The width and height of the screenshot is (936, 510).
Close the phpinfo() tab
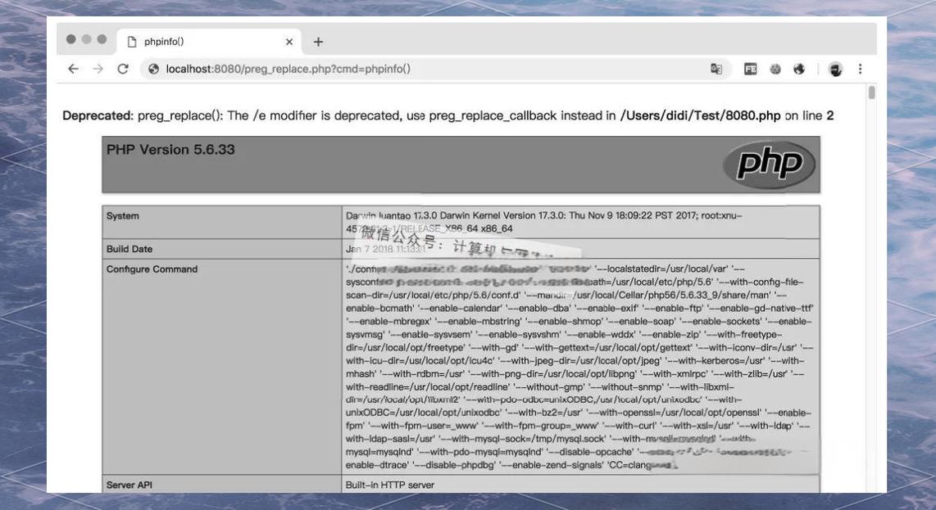click(289, 42)
